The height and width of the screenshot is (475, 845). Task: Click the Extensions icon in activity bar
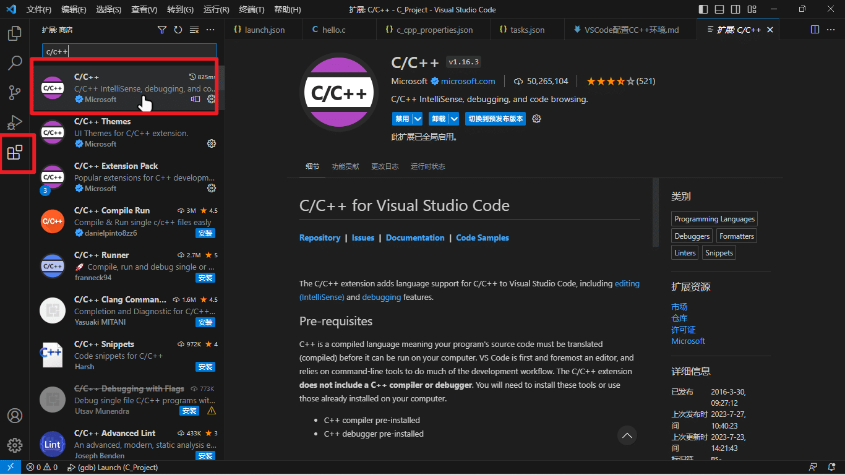click(x=15, y=153)
